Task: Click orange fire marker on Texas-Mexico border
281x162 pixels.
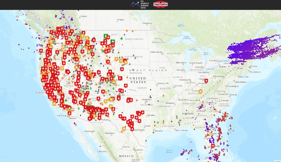Action: [x=124, y=129]
